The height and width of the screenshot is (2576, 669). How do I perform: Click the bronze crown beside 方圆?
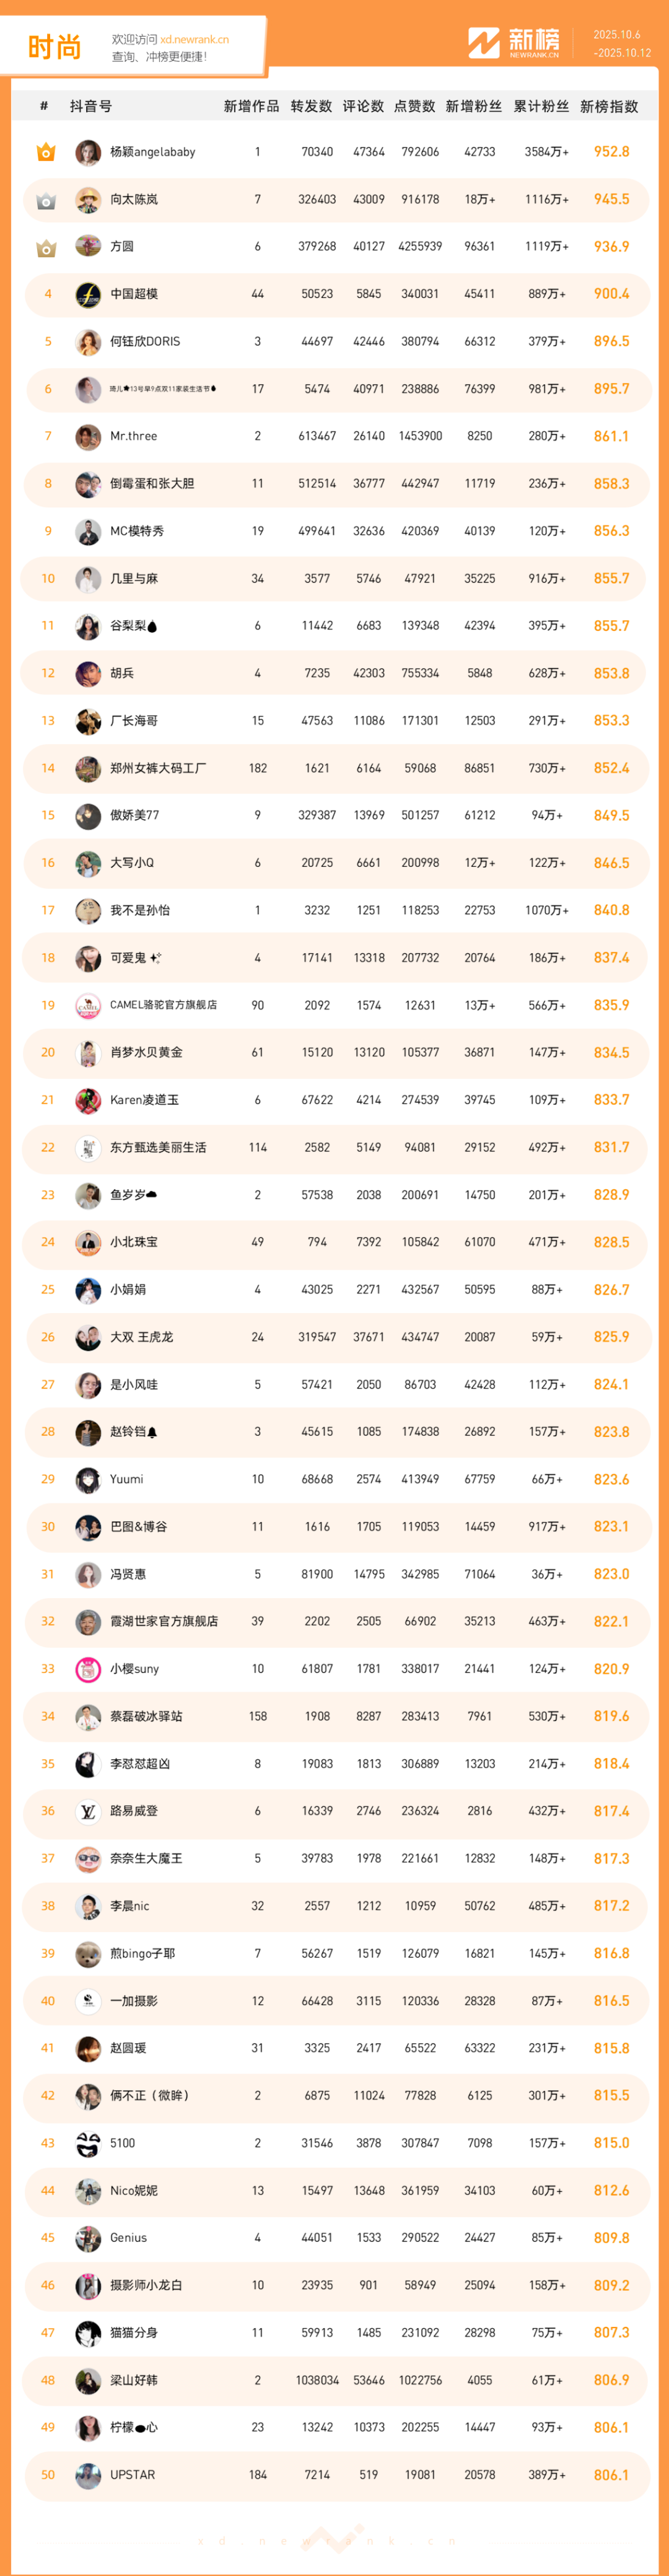pyautogui.click(x=46, y=247)
